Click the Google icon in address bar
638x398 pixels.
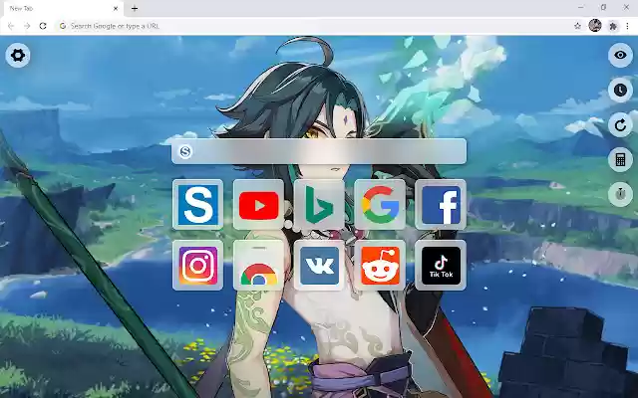pyautogui.click(x=63, y=26)
